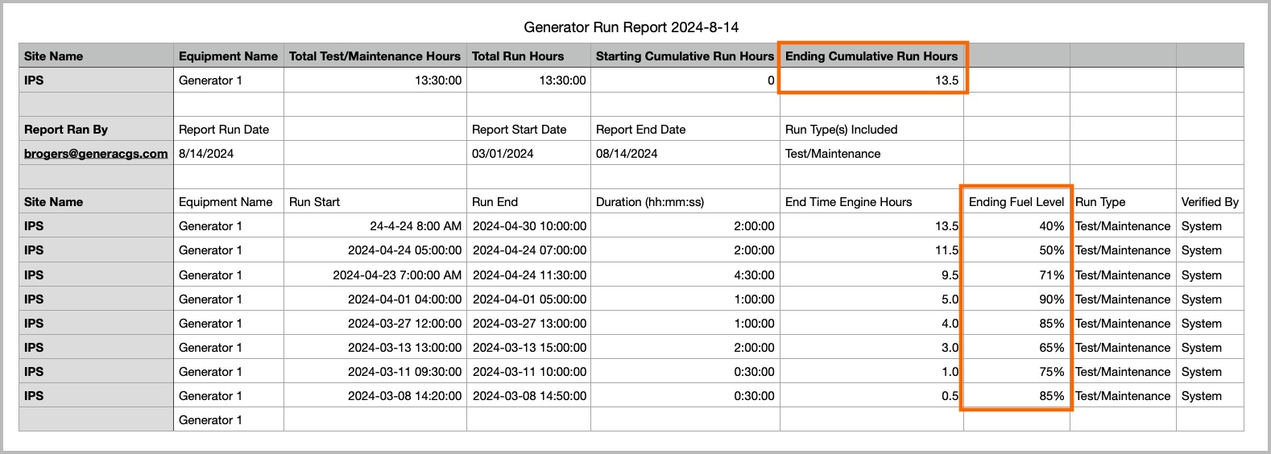Select the Ending Fuel Level column header
This screenshot has height=454, width=1271.
click(1016, 202)
